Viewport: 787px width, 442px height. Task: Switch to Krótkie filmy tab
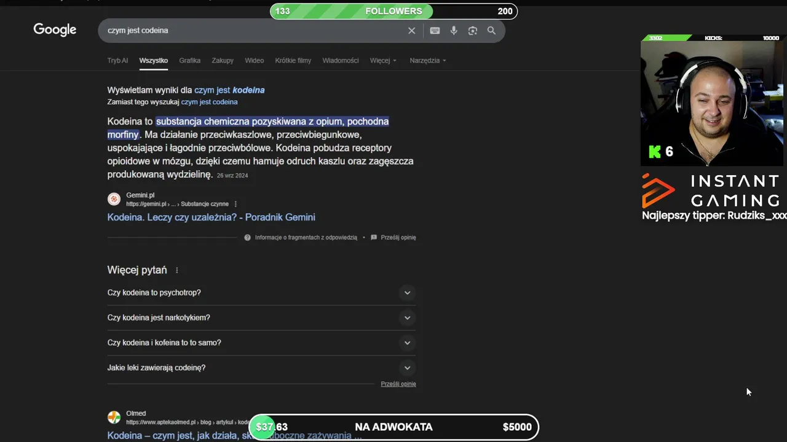[x=293, y=61]
